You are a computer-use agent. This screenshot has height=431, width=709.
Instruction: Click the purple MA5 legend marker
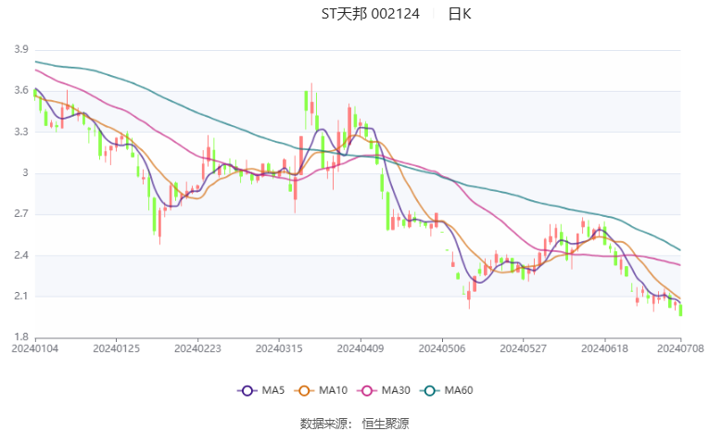click(x=247, y=391)
